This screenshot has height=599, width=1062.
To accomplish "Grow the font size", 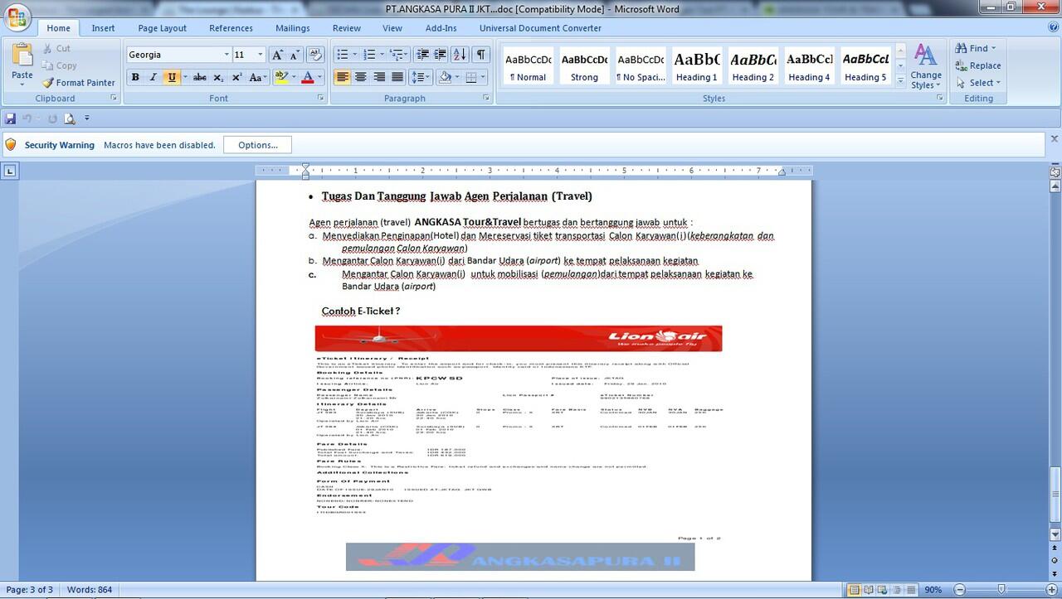I will 278,55.
